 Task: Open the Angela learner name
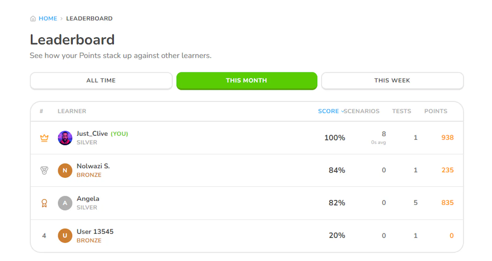(x=88, y=199)
